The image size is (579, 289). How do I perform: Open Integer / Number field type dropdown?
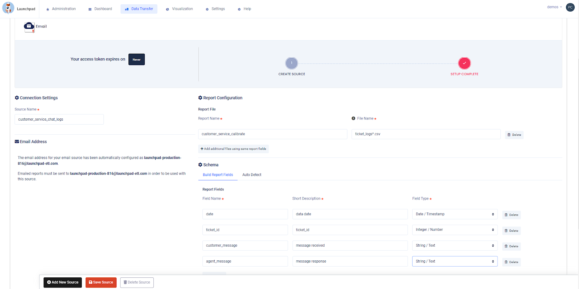[455, 230]
